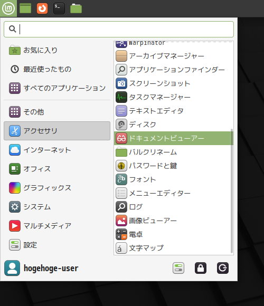The height and width of the screenshot is (306, 264).
Task: Select the インターネット category
Action: tap(57, 150)
